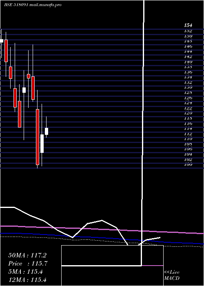This screenshot has width=204, height=286.
Task: Click the 100 price axis label
Action: (188, 165)
